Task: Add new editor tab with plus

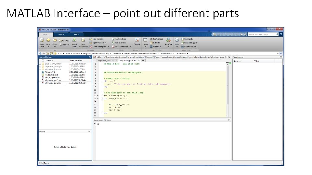Action: [x=143, y=60]
